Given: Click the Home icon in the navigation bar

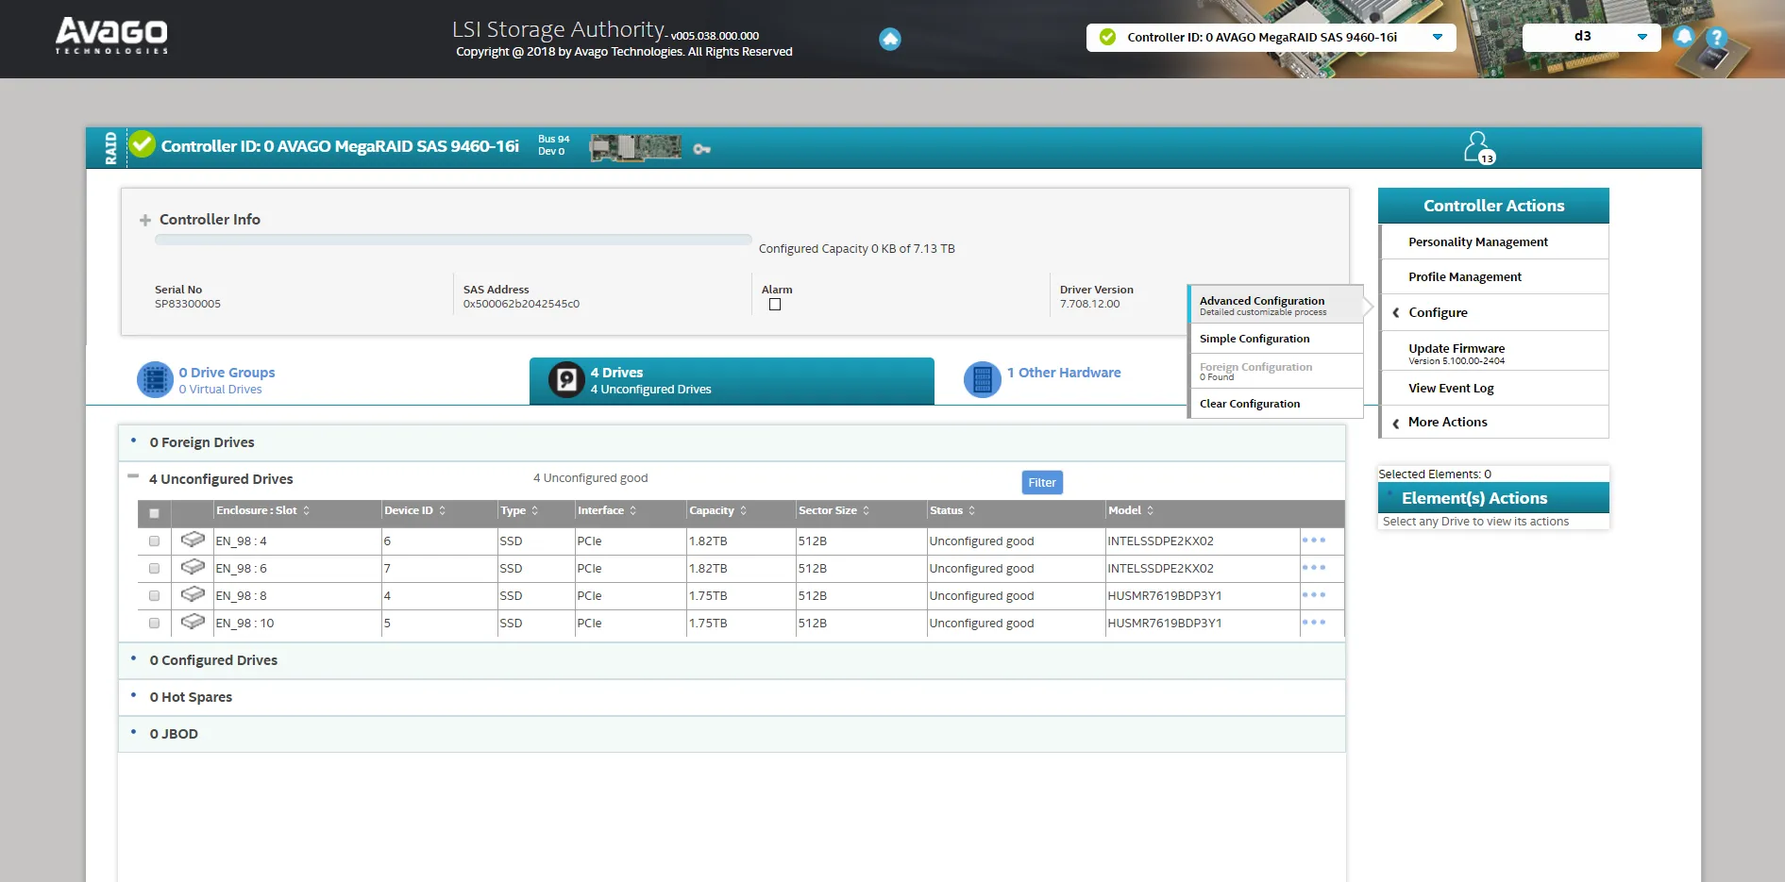Looking at the screenshot, I should click(888, 39).
